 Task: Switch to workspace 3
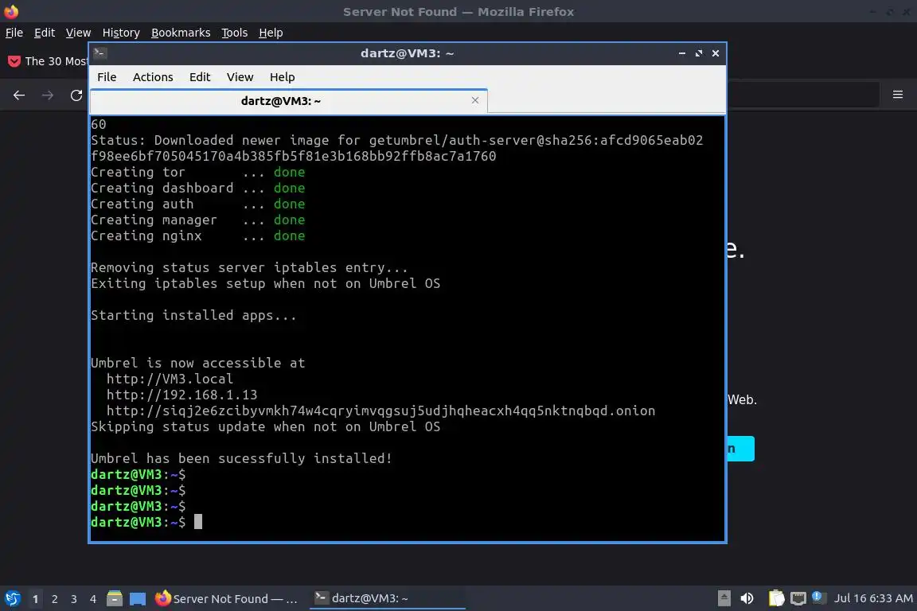coord(74,599)
